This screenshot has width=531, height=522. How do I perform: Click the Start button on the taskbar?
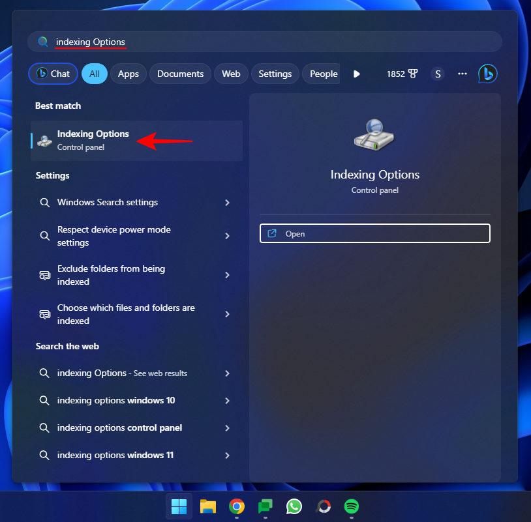179,506
